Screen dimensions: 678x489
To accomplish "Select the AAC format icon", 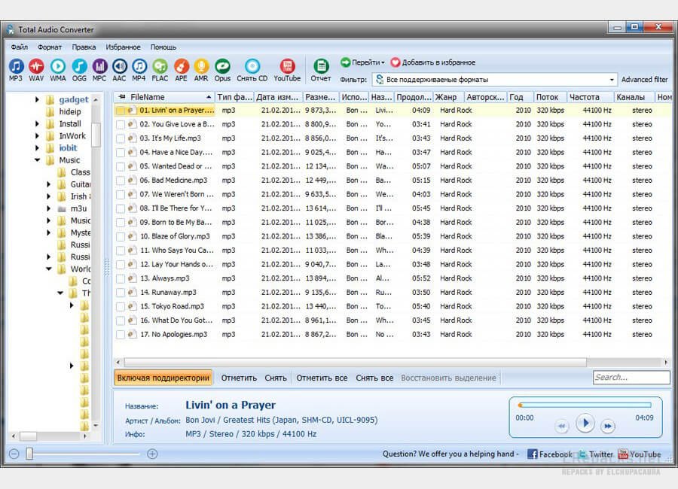I will [x=119, y=66].
